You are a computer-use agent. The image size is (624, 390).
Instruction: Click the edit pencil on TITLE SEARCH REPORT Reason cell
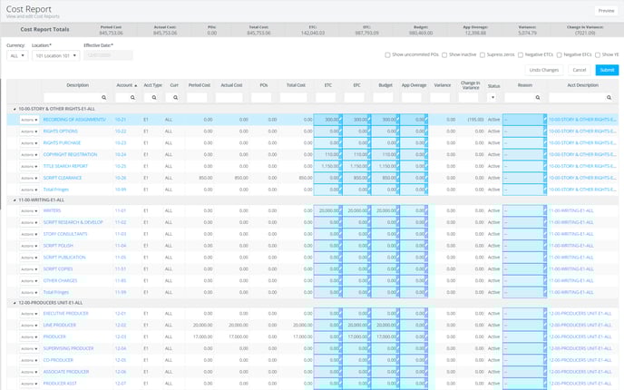point(545,165)
